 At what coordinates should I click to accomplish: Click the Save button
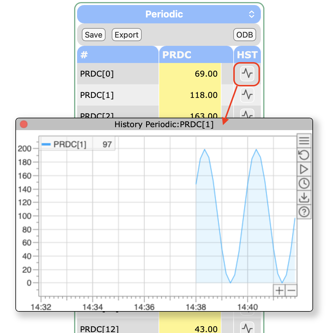93,35
